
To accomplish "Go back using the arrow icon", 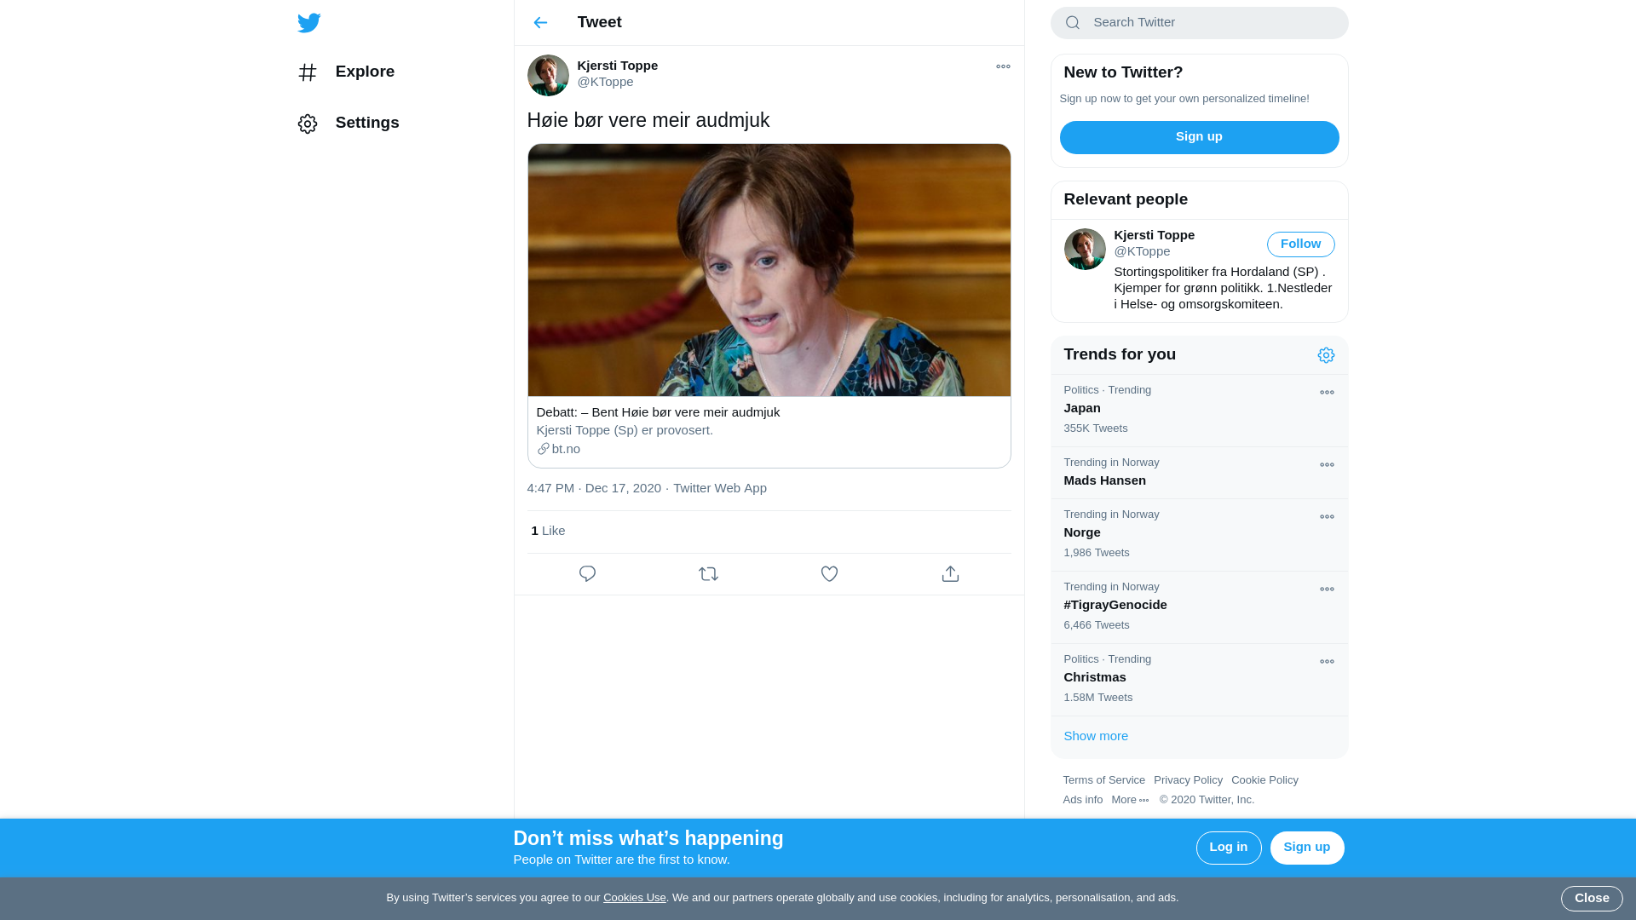I will coord(540,23).
